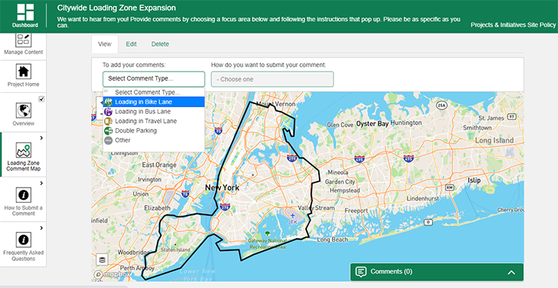Click the East Orange map label

point(159,165)
